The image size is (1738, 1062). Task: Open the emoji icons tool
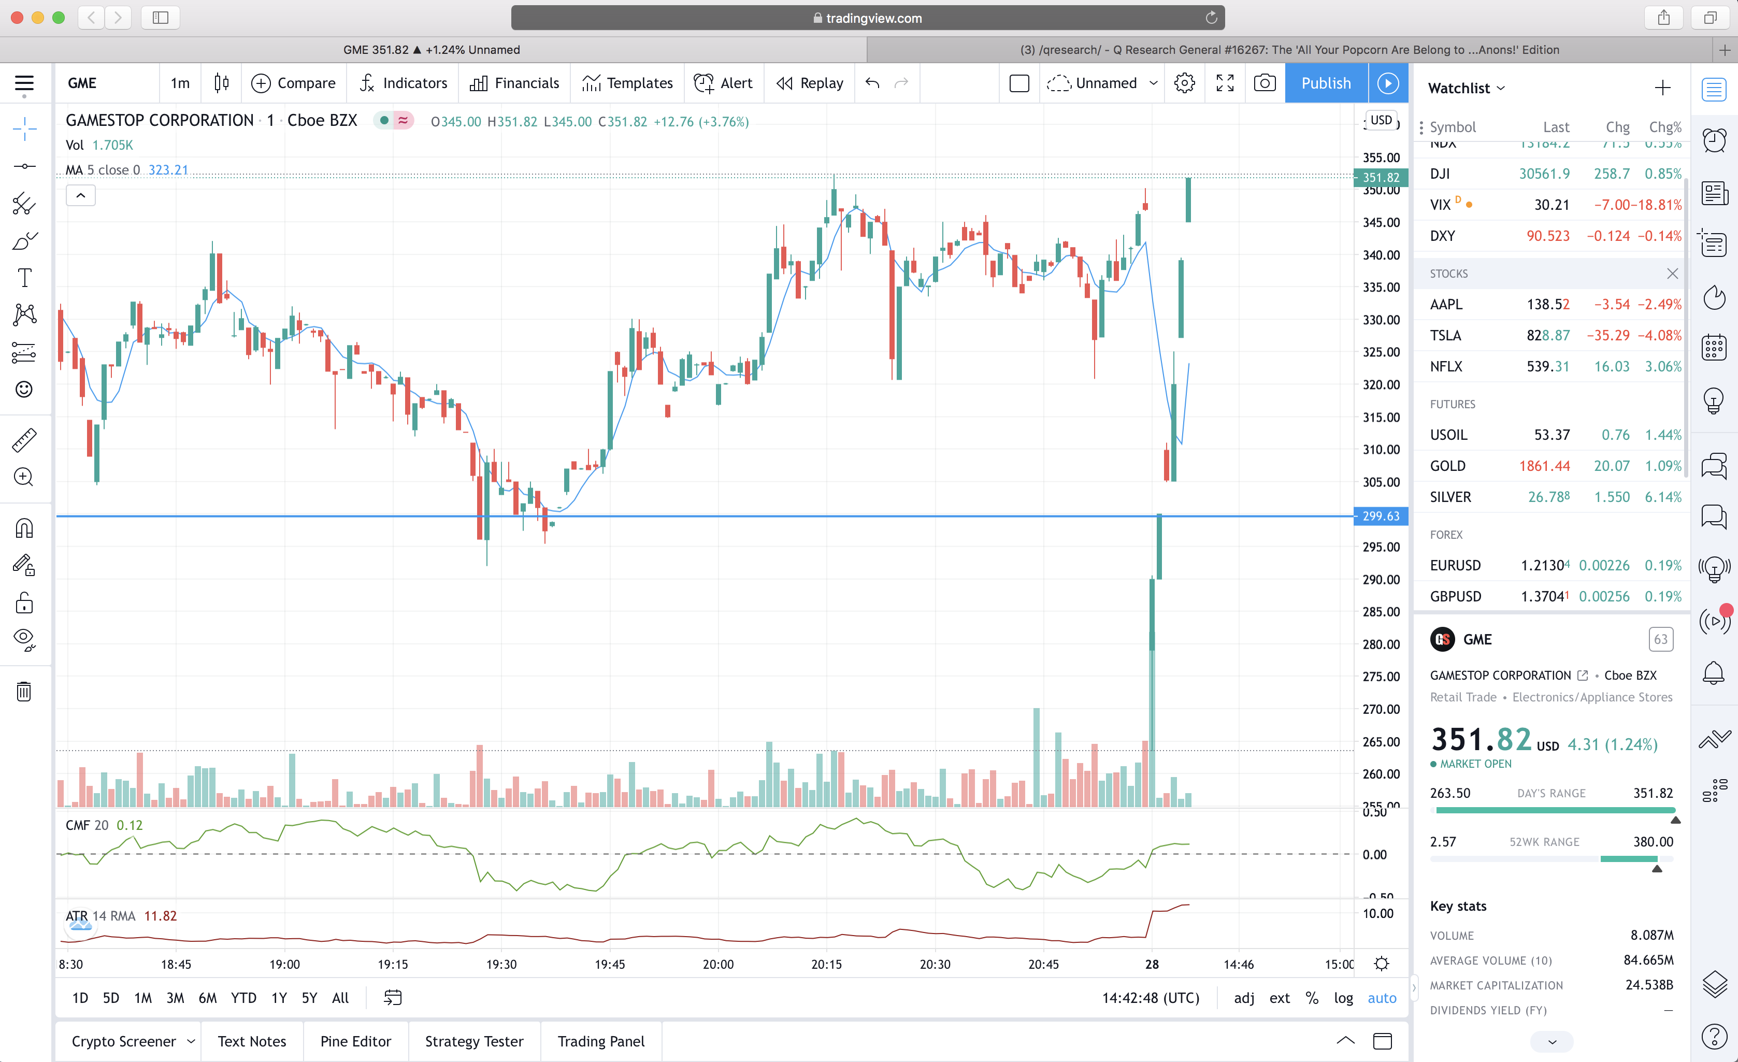pos(24,389)
